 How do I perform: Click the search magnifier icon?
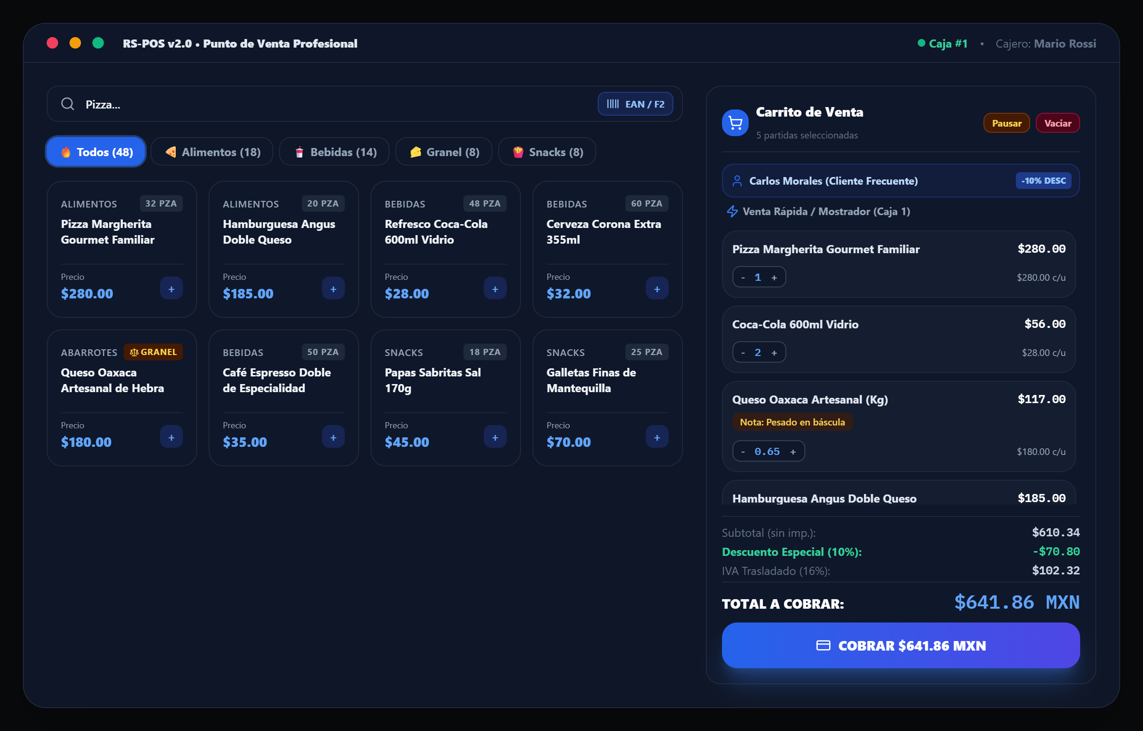[68, 104]
